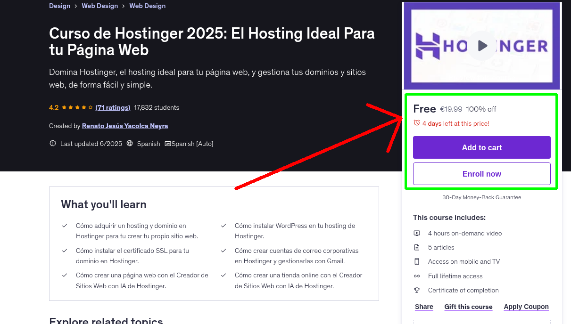Click the cuentas de correo corporativas item

[x=297, y=256]
